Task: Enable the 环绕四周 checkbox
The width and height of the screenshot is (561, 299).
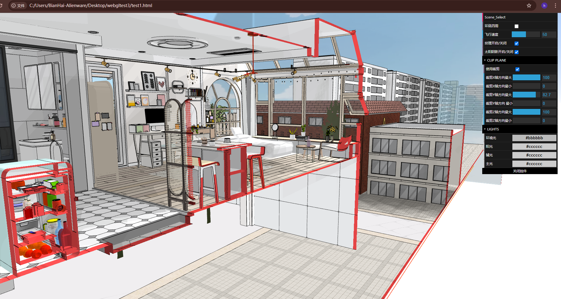Action: [516, 26]
